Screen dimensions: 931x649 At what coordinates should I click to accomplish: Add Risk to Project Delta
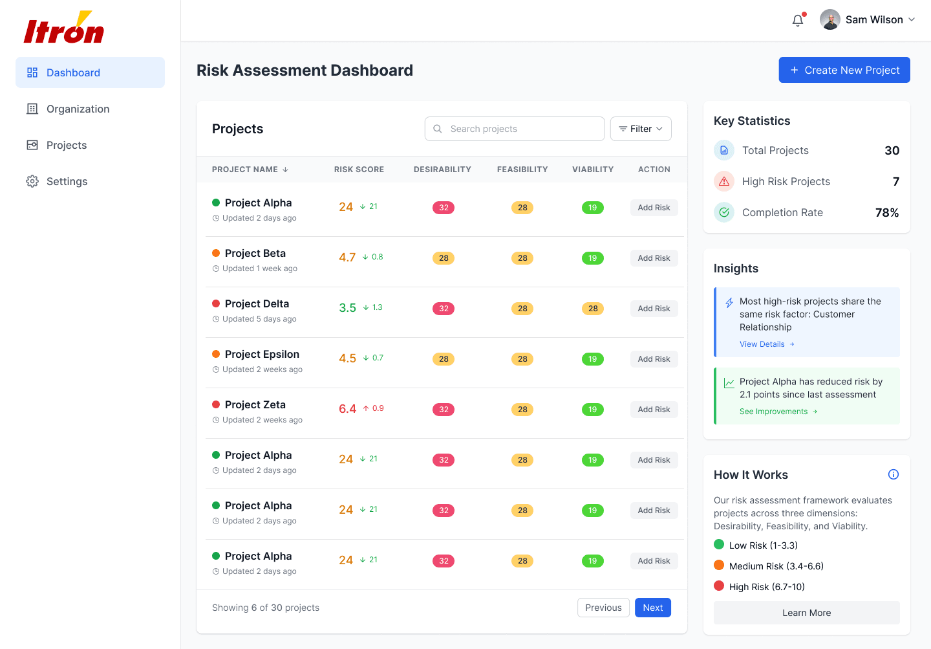pos(654,309)
